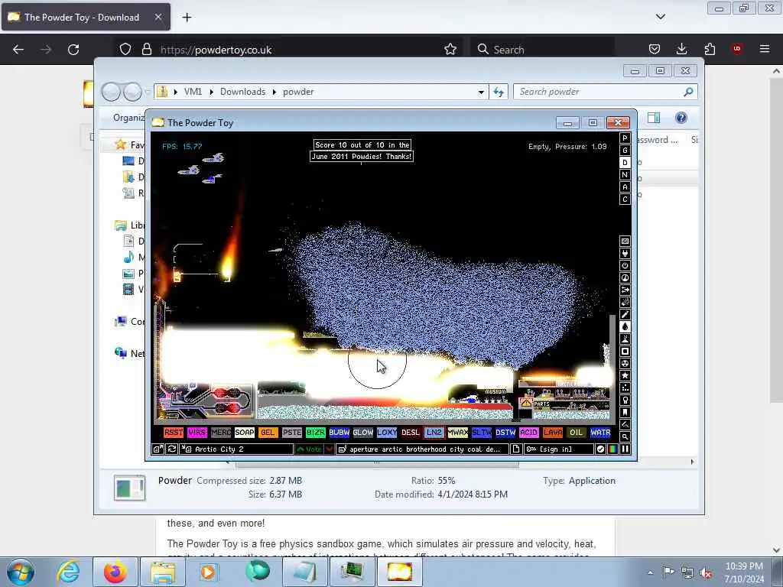
Task: Clear to a new blank simulation page icon
Action: point(516,449)
